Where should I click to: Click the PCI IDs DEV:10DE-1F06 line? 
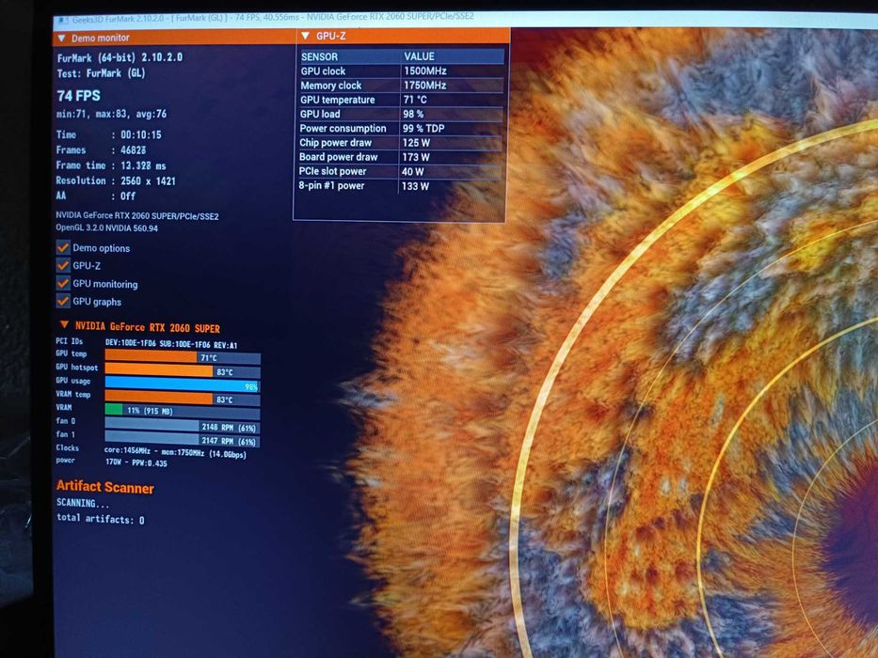[x=147, y=343]
